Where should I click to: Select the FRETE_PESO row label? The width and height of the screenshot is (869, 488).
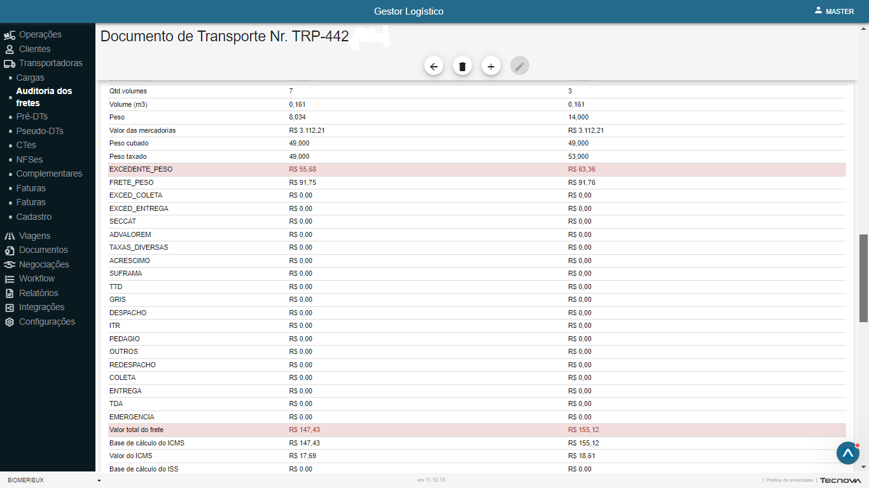[x=132, y=182]
